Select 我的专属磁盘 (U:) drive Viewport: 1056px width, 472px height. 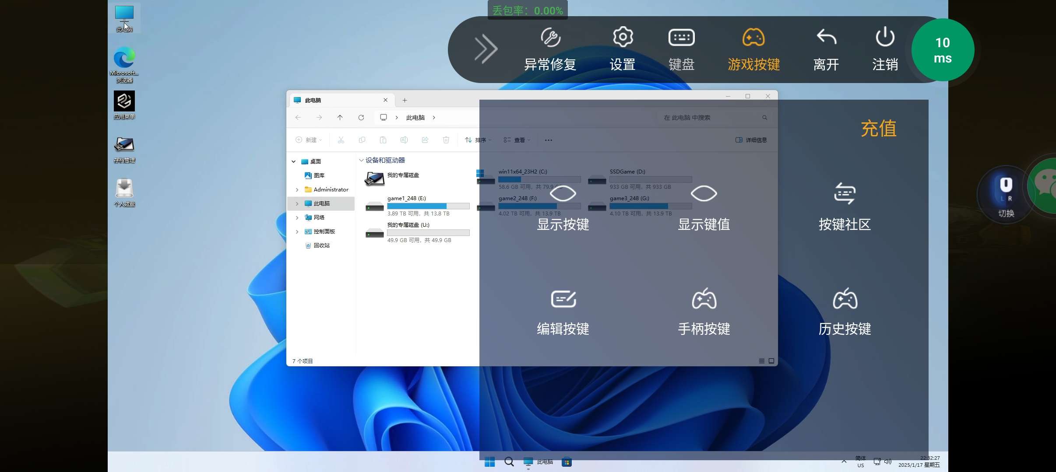[x=417, y=232]
